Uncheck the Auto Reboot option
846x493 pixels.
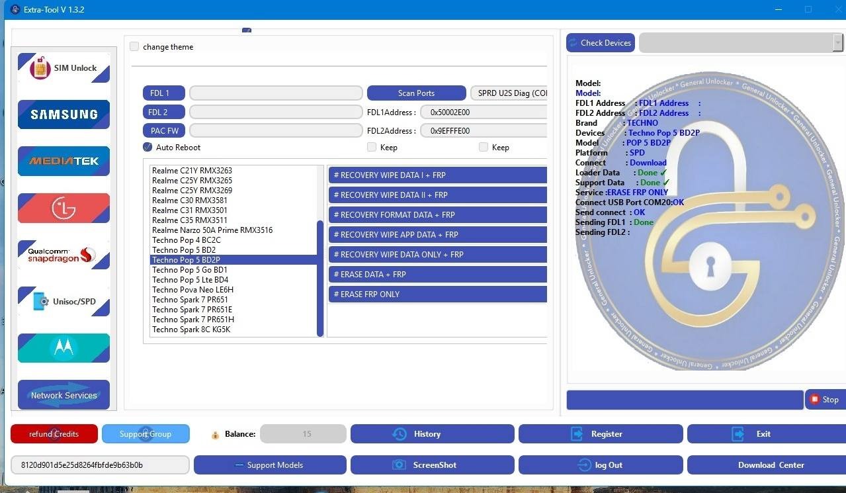point(148,147)
